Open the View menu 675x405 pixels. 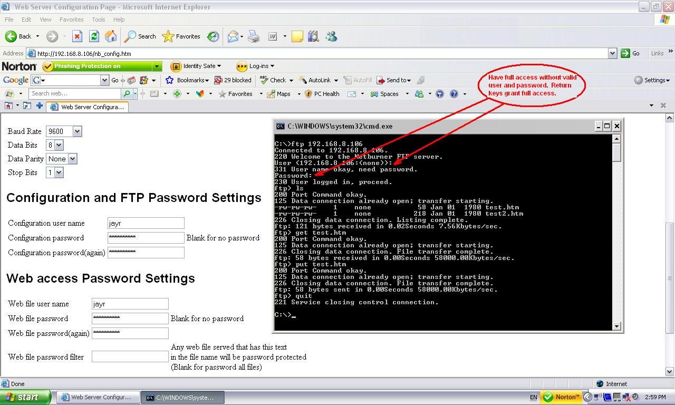tap(45, 20)
